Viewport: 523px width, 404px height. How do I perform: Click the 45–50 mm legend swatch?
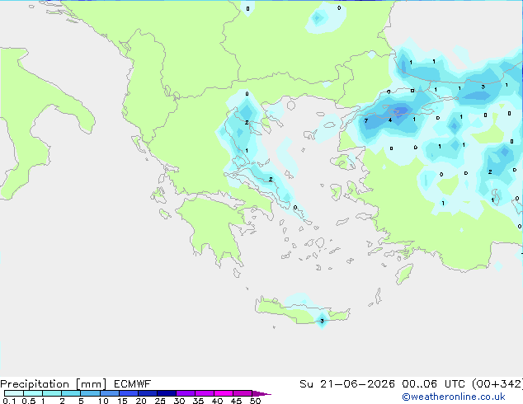click(x=243, y=393)
